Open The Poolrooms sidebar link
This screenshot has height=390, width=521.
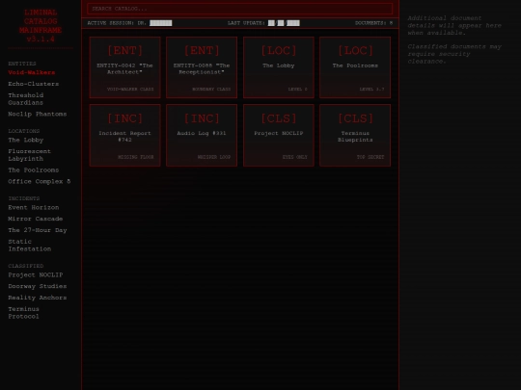(33, 170)
